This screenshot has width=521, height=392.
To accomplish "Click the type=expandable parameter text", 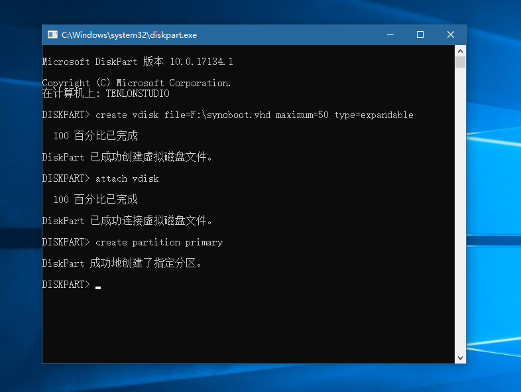I will coord(373,115).
